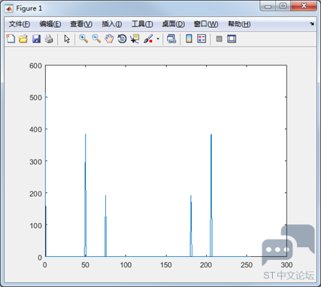321x287 pixels.
Task: Open the 桌面(D) menu
Action: 174,24
